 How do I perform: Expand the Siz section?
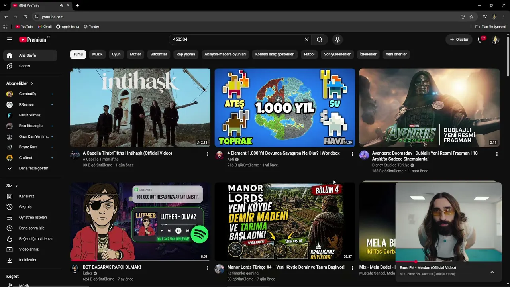tap(12, 186)
